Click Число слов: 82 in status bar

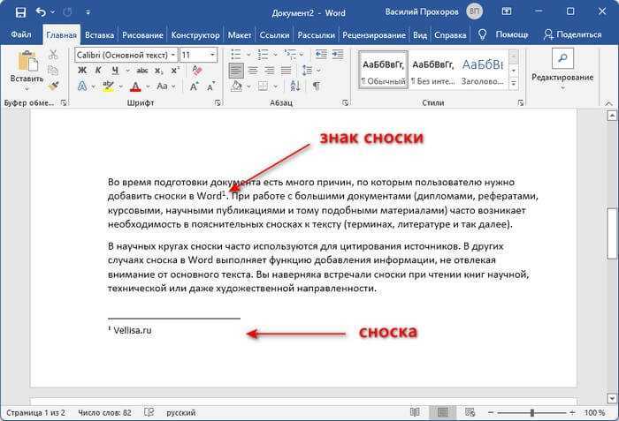tap(104, 413)
